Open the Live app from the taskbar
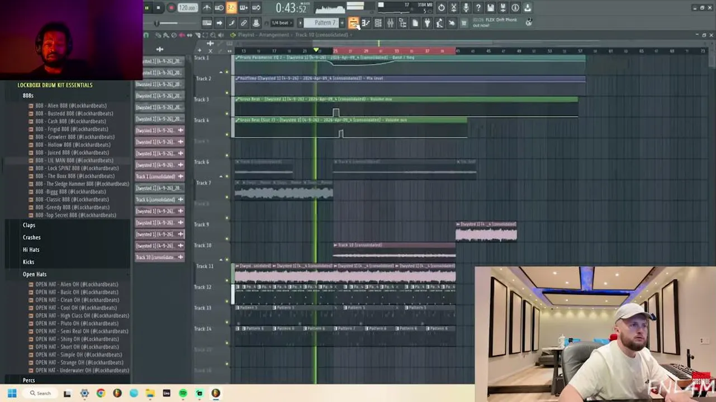Image resolution: width=716 pixels, height=402 pixels. tap(167, 393)
